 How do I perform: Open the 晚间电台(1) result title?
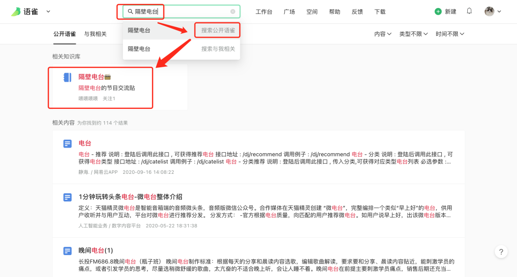click(96, 250)
